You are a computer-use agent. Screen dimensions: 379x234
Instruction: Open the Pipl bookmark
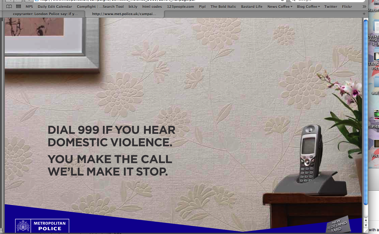click(x=202, y=7)
